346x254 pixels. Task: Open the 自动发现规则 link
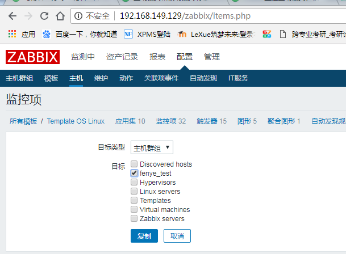(328, 121)
